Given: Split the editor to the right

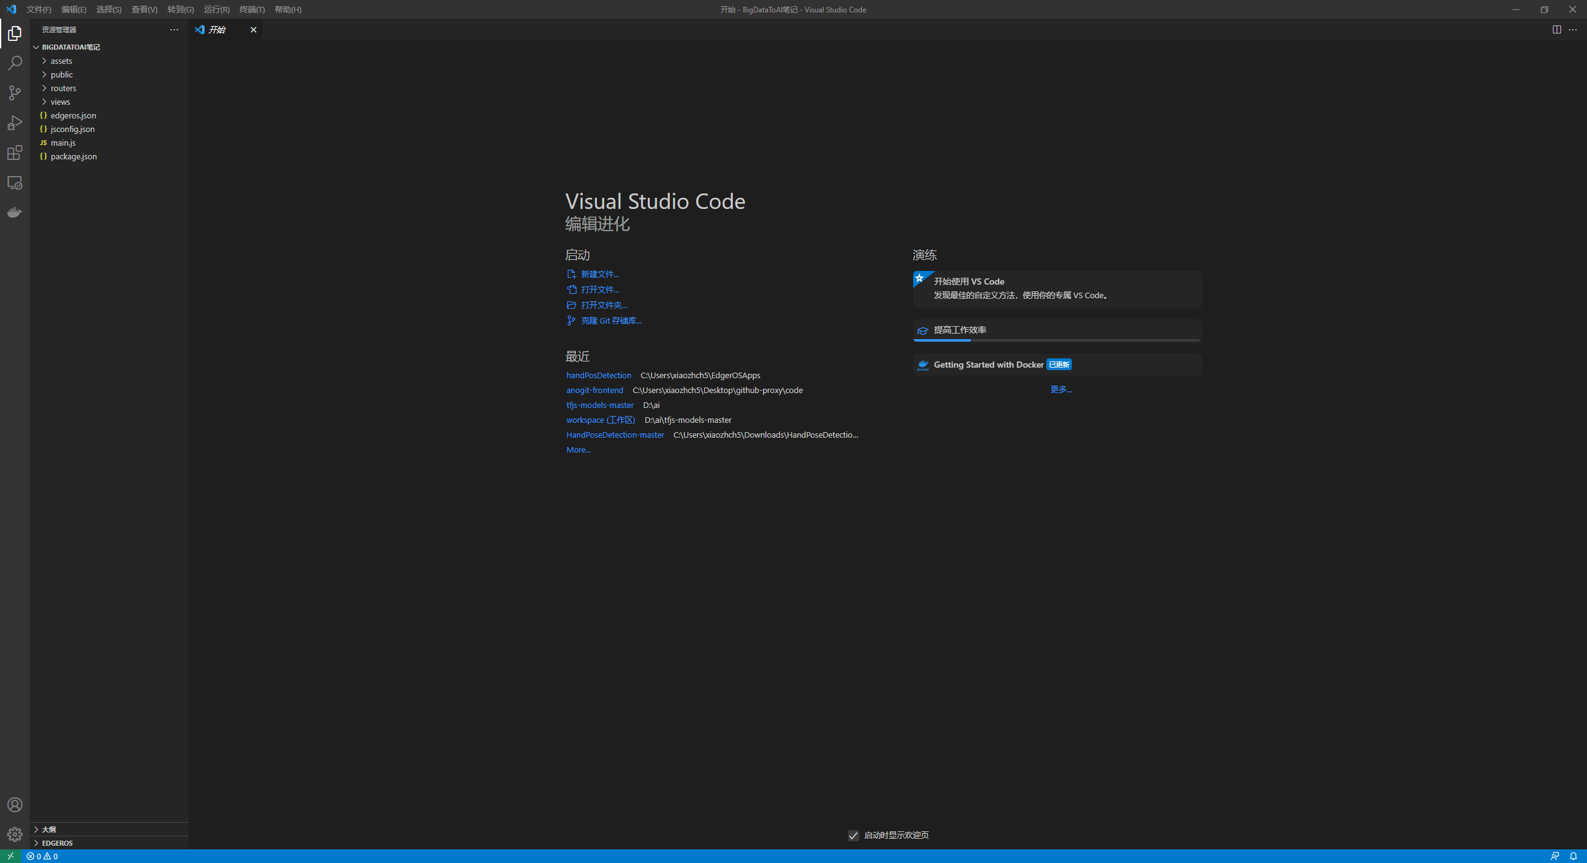Looking at the screenshot, I should [x=1557, y=30].
